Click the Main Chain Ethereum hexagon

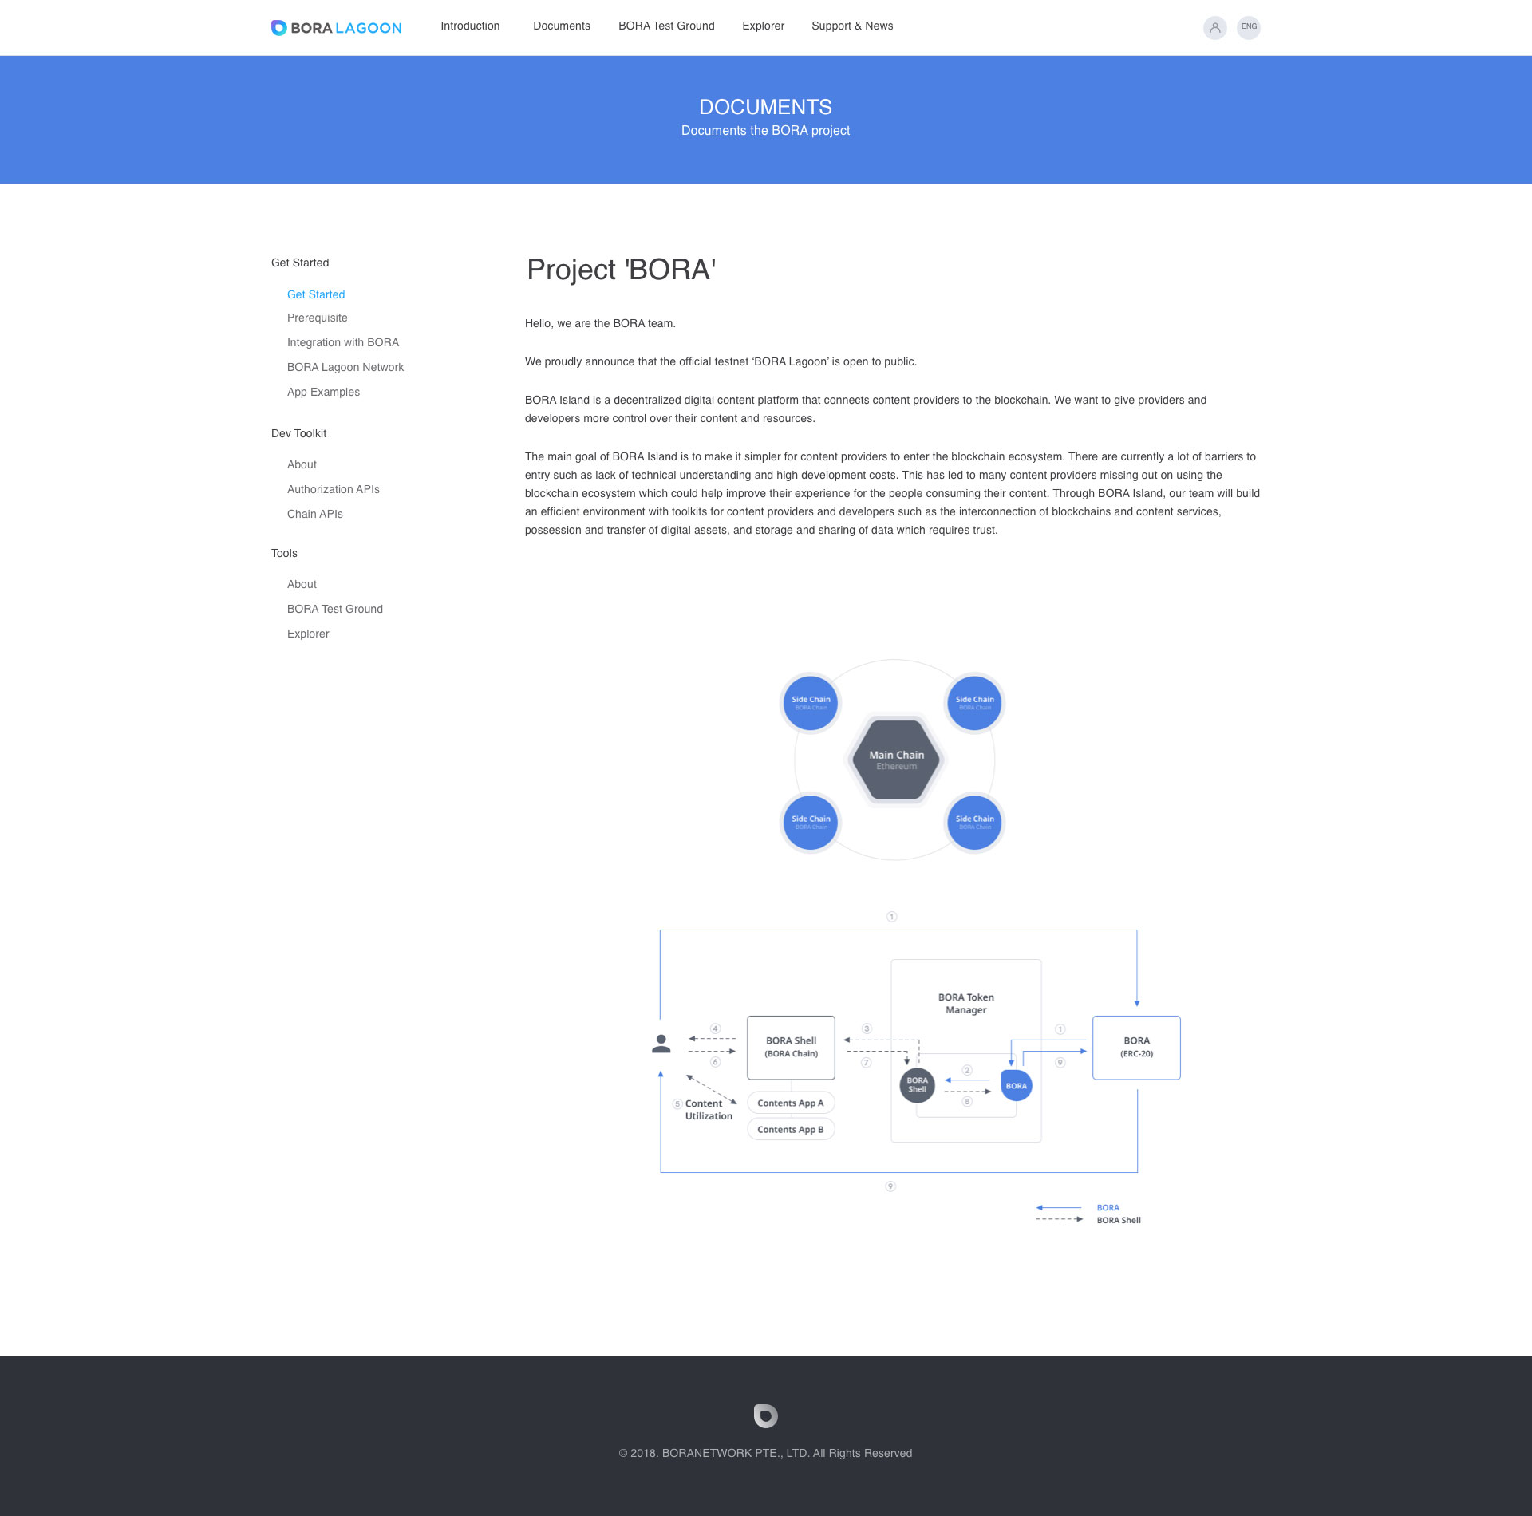(x=895, y=760)
